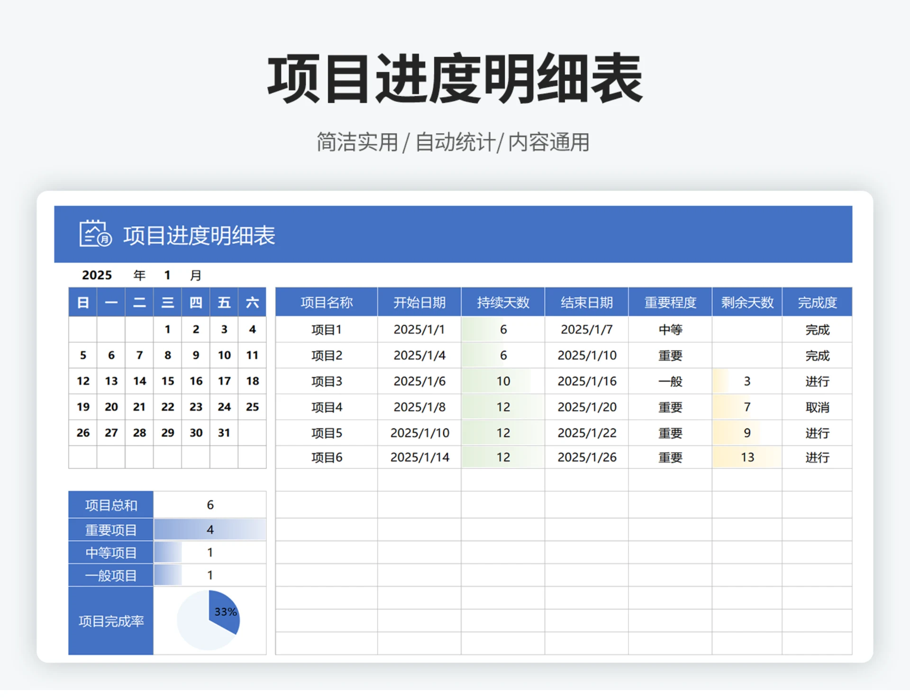910x700 pixels.
Task: Select the 日 weekday header in the calendar
Action: (x=82, y=302)
